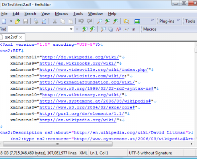This screenshot has width=197, height=159.
Task: Click the Redo arrow icon
Action: pos(89,21)
